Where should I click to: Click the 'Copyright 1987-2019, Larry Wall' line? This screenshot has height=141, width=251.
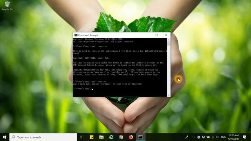(x=91, y=58)
